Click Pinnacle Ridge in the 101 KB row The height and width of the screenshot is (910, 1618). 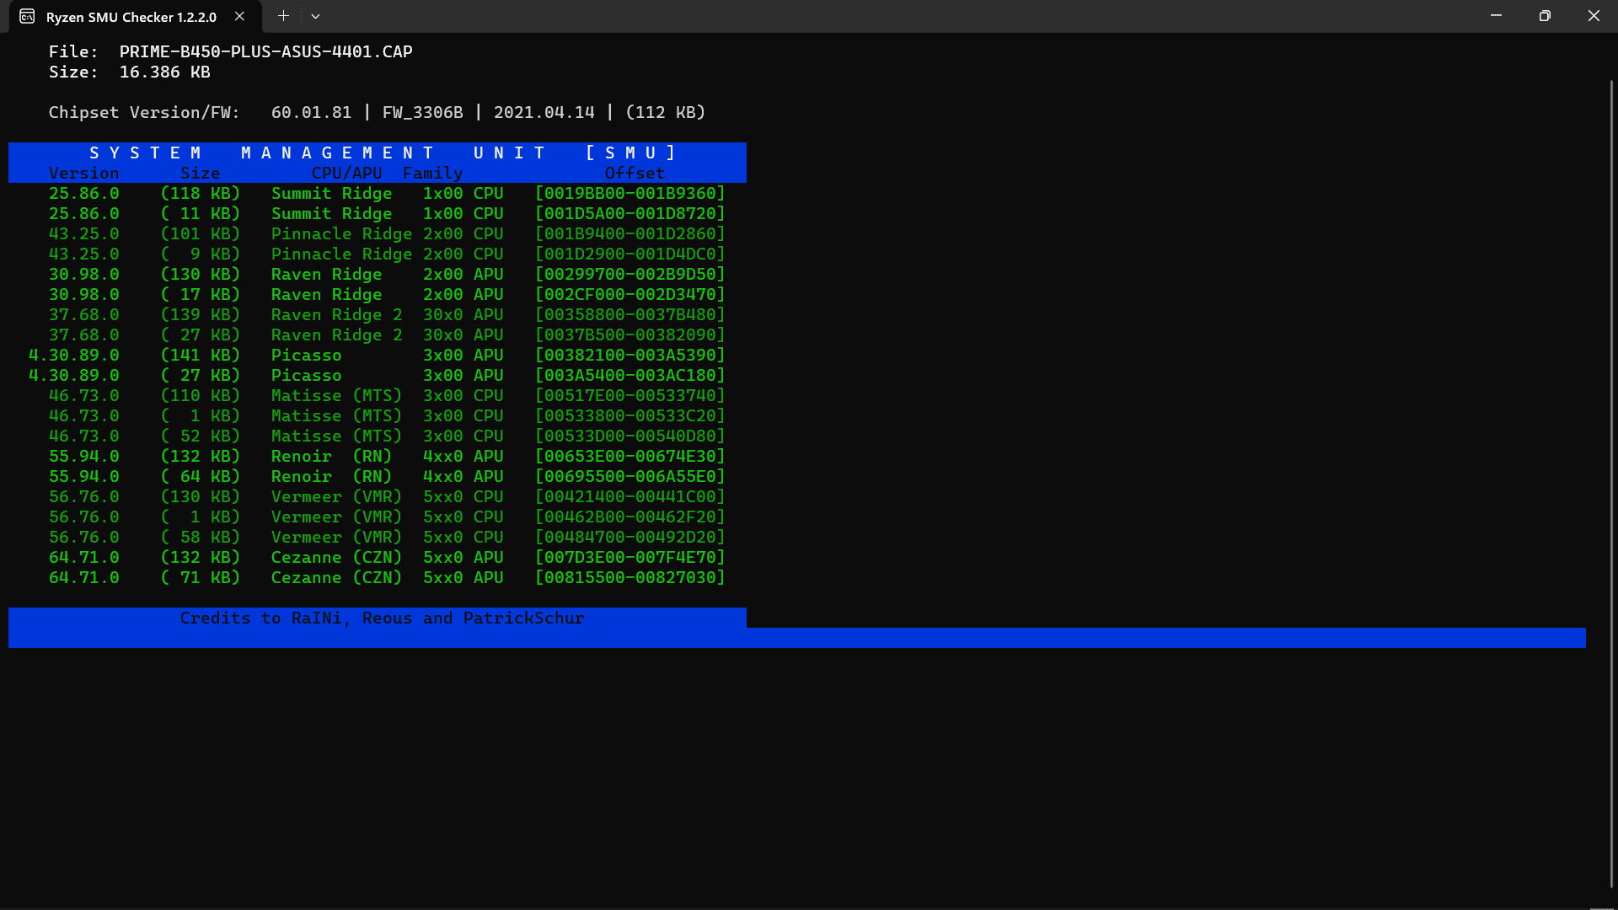click(341, 233)
